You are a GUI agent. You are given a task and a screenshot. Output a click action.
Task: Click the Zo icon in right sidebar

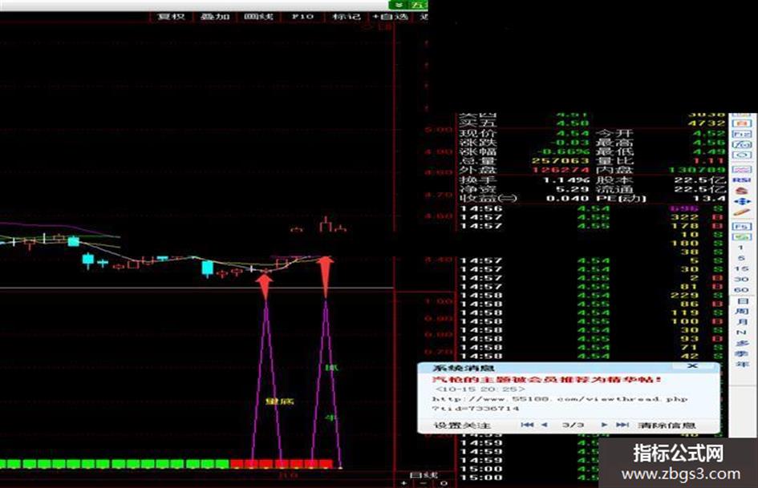tap(742, 145)
